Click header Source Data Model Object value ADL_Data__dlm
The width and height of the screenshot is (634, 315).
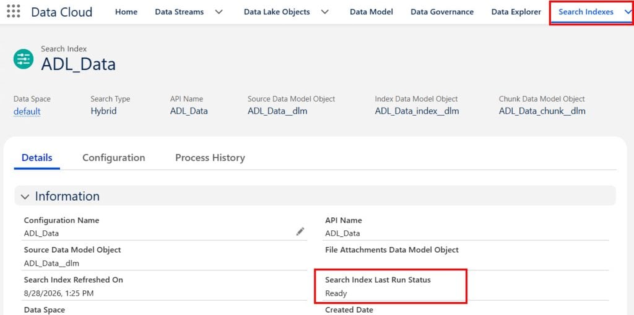click(x=277, y=111)
